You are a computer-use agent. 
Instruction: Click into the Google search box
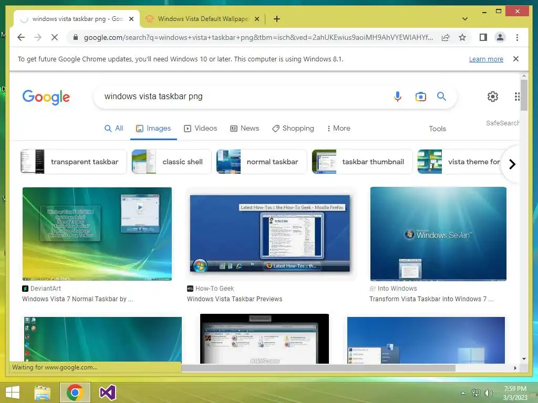(240, 97)
